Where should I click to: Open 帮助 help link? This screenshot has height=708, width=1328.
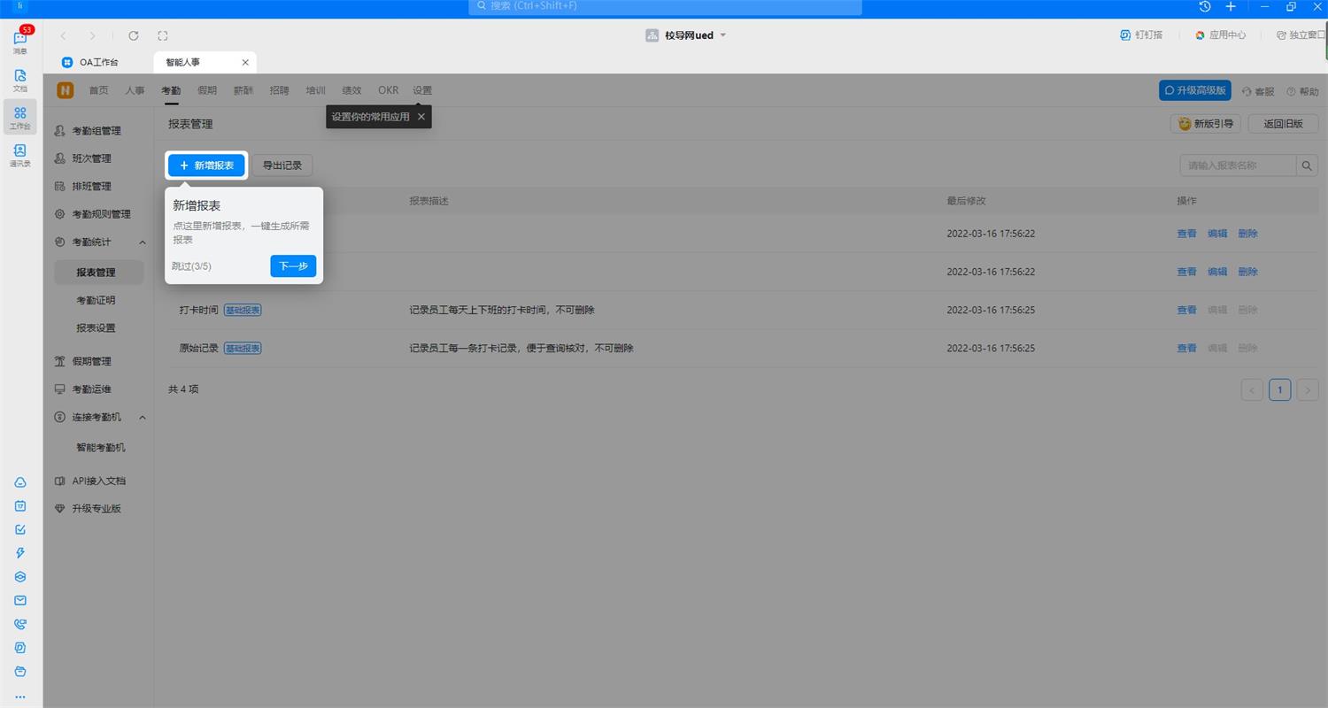1302,91
